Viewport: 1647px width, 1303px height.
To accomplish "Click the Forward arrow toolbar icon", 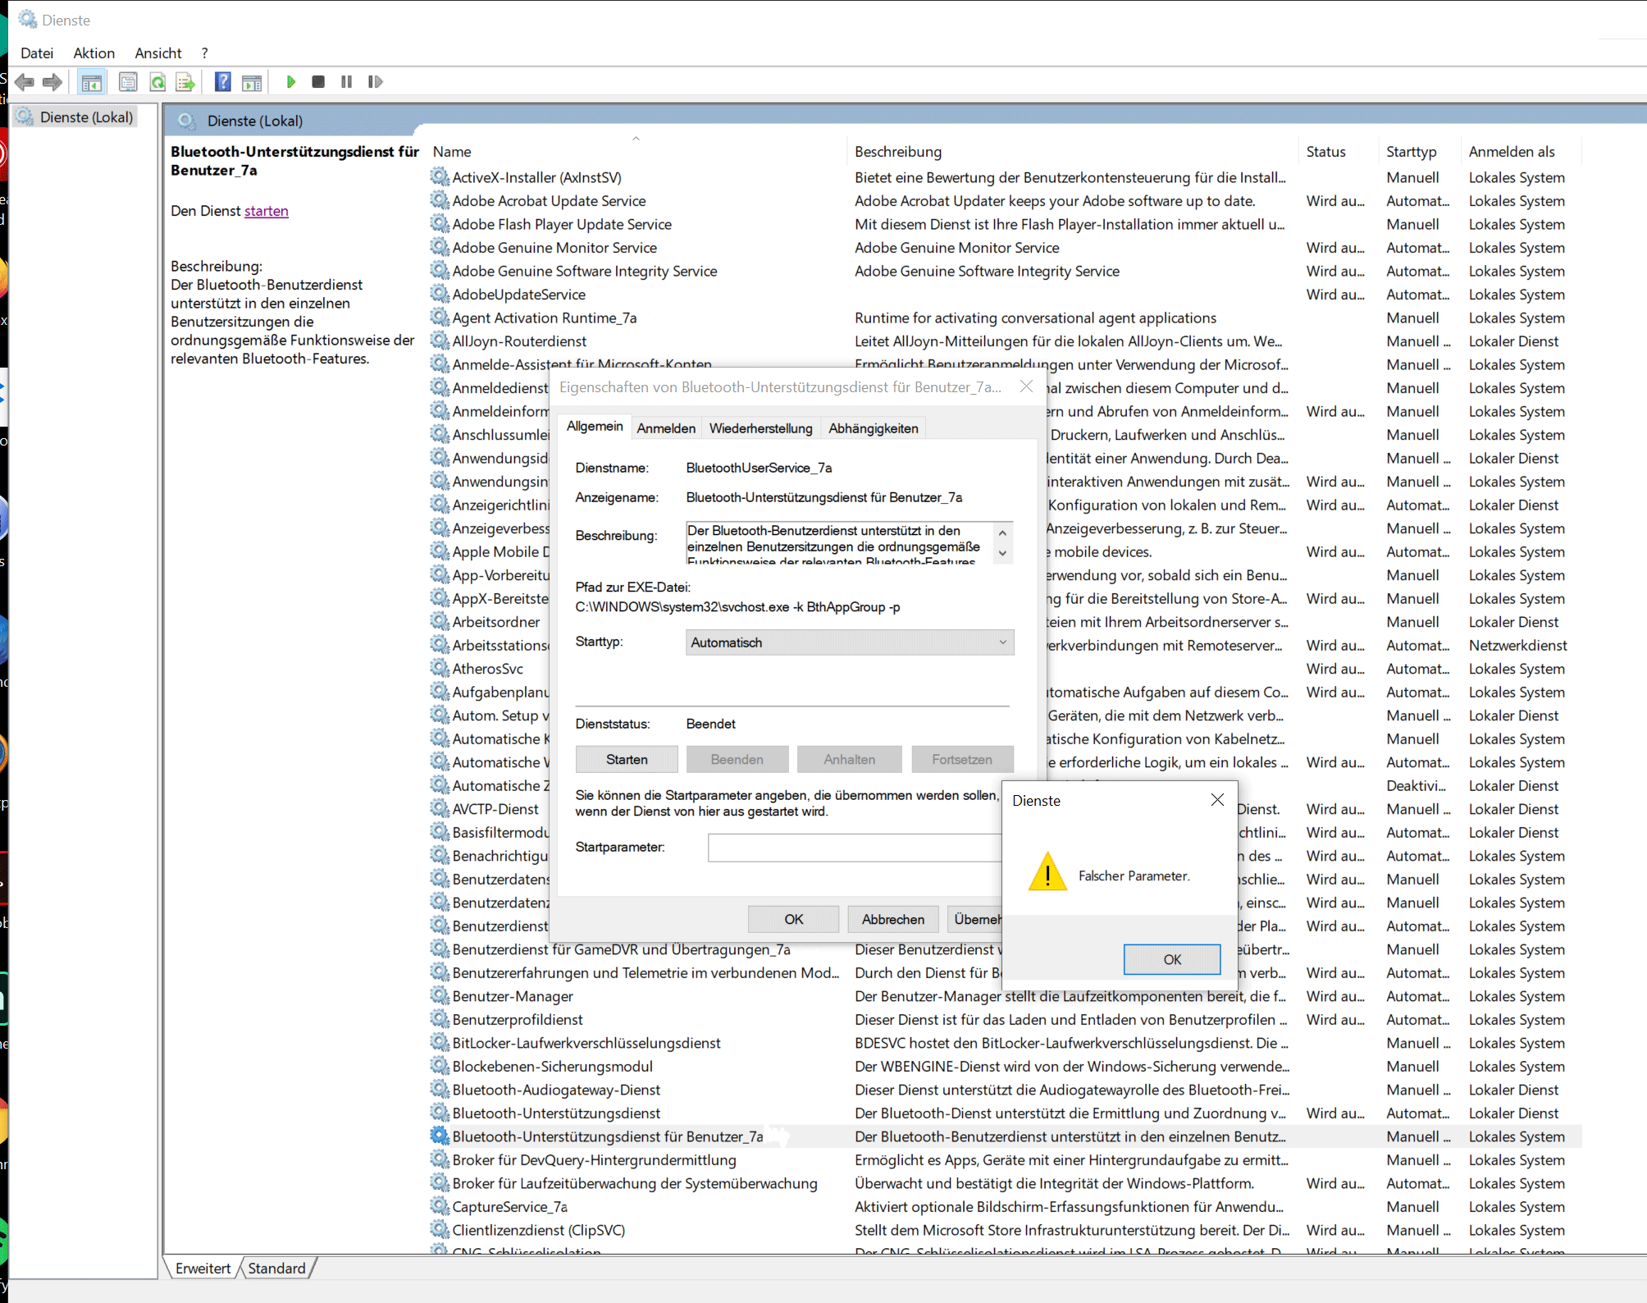I will [x=52, y=82].
